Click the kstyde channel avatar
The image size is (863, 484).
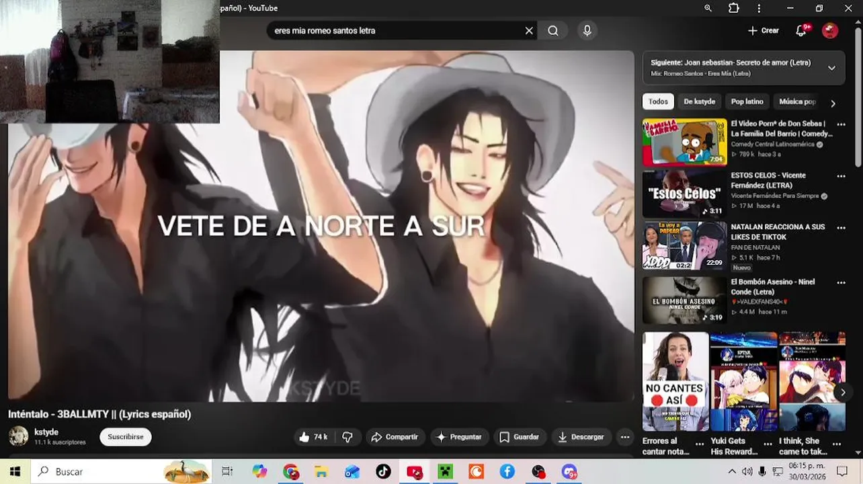[x=18, y=436]
